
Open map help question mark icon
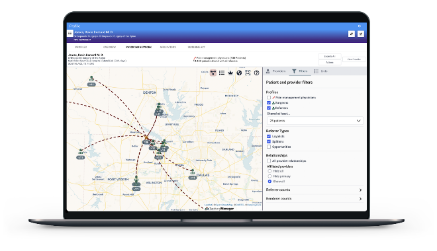pyautogui.click(x=257, y=73)
